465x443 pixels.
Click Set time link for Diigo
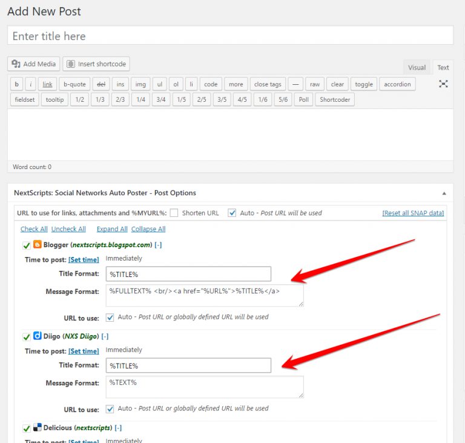coord(84,351)
